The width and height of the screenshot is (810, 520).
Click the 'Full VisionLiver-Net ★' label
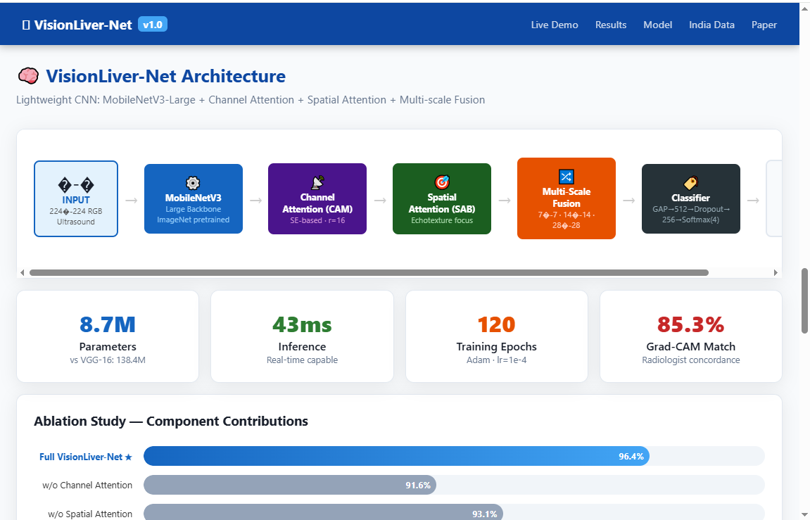(86, 457)
